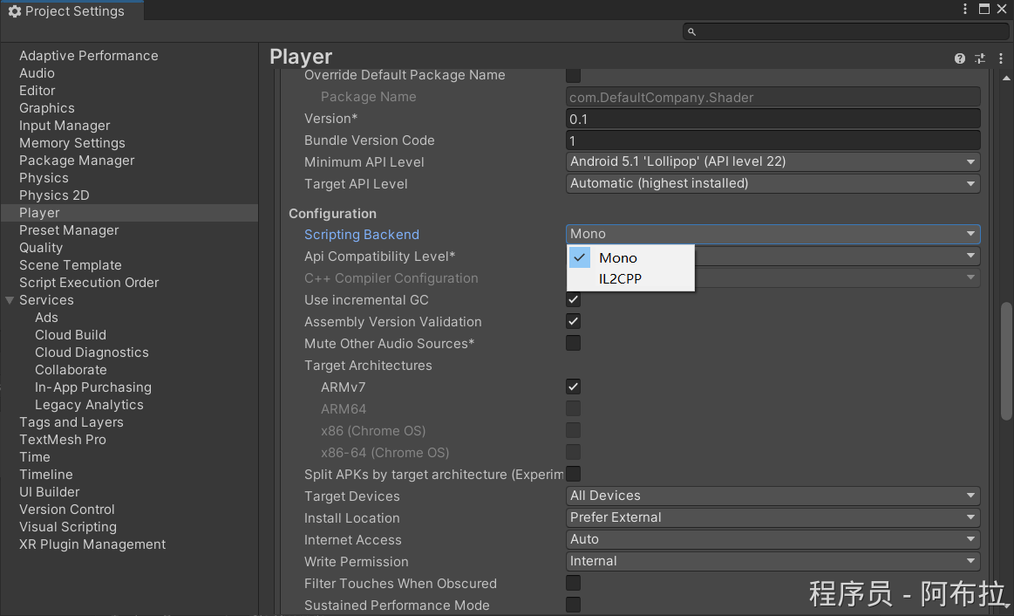Click the search magnifier icon
The image size is (1014, 616).
pos(691,31)
